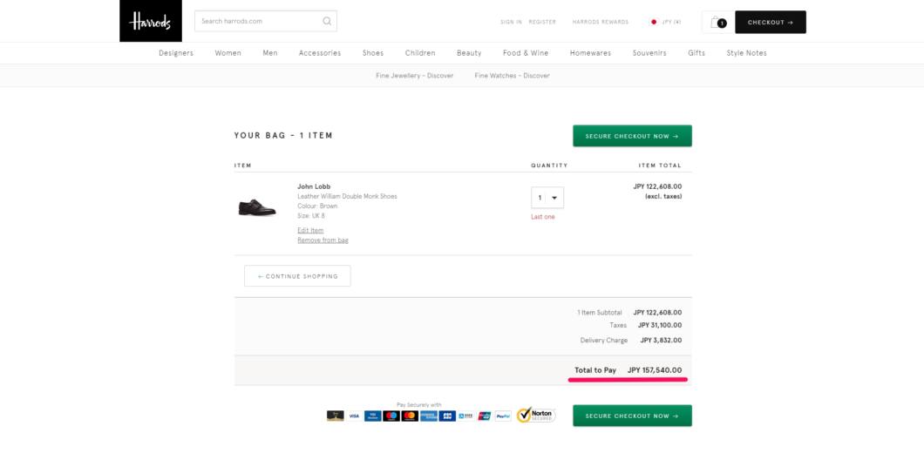Click the American Express icon
The image size is (924, 453).
(428, 416)
